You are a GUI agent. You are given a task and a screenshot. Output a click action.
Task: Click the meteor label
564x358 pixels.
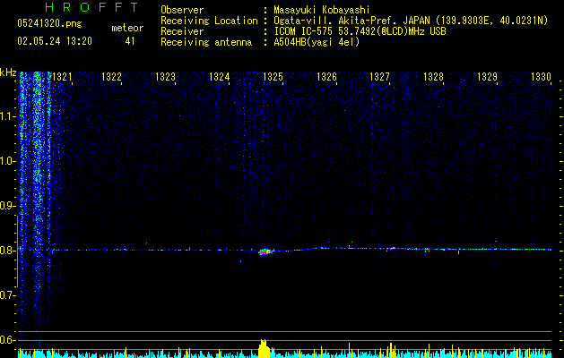pos(127,28)
